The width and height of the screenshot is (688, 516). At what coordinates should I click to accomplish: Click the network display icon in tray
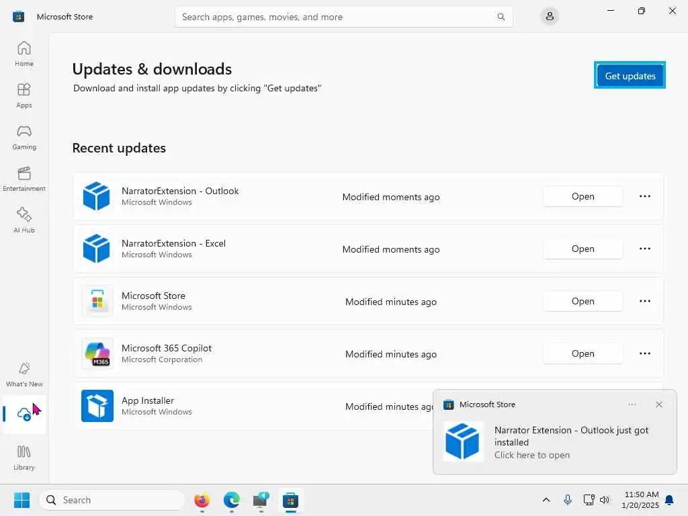tap(589, 500)
